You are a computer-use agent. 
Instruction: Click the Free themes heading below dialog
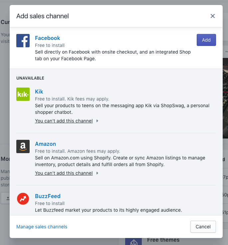tap(163, 240)
